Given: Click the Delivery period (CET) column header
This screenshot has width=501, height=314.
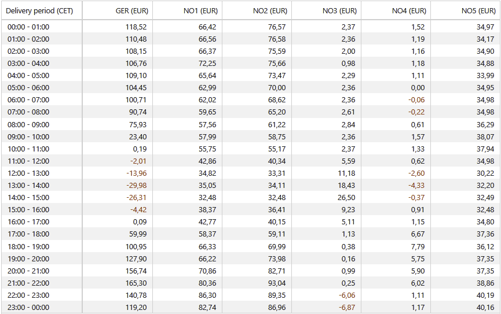Looking at the screenshot, I should [42, 10].
